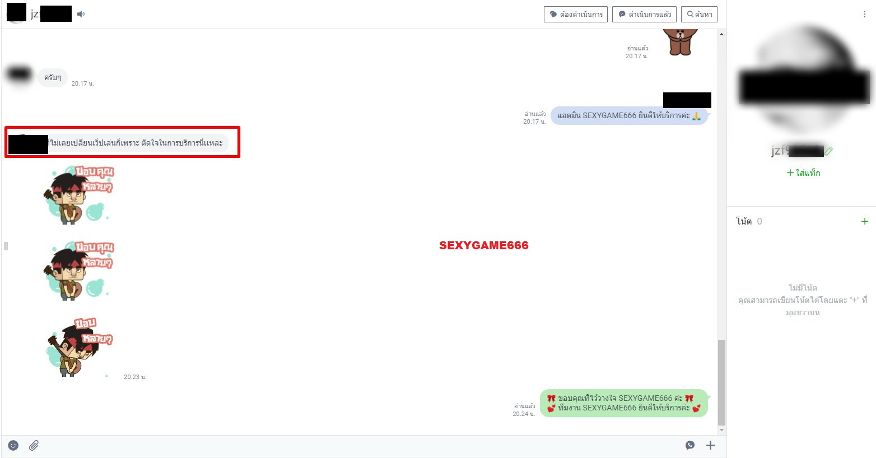Image resolution: width=876 pixels, height=458 pixels.
Task: Click the scrollbar up arrow in chat
Action: [x=721, y=34]
